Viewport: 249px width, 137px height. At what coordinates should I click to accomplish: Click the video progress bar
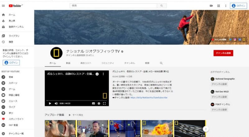coord(77,100)
